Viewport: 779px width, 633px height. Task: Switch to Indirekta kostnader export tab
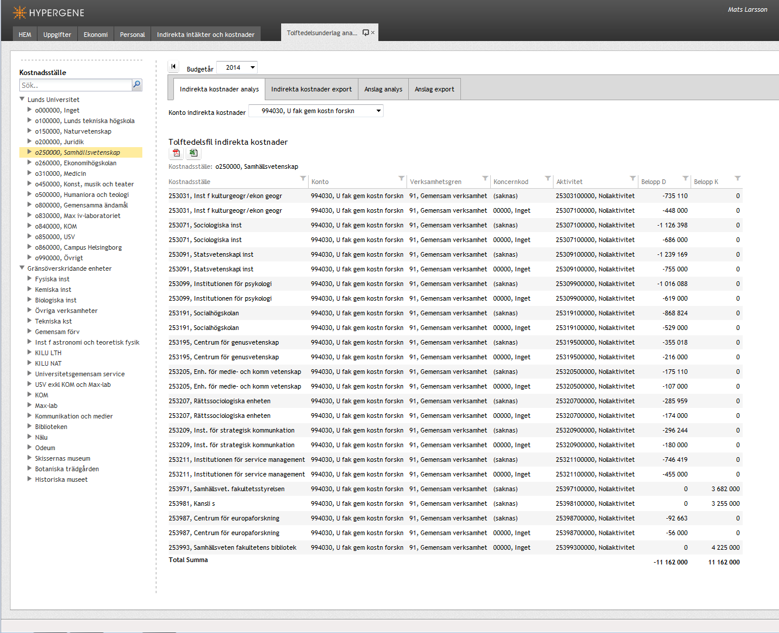312,89
